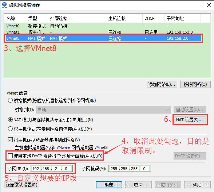Click the 应用(A) button
The width and height of the screenshot is (214, 192).
tap(168, 185)
